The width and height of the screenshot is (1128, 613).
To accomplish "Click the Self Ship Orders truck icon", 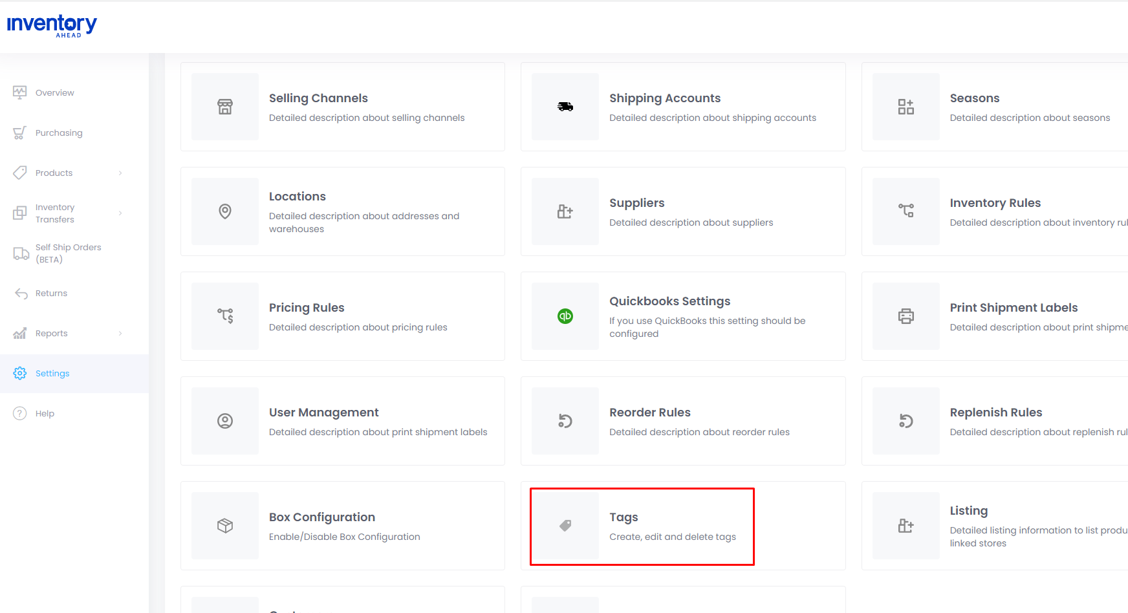I will (x=21, y=253).
